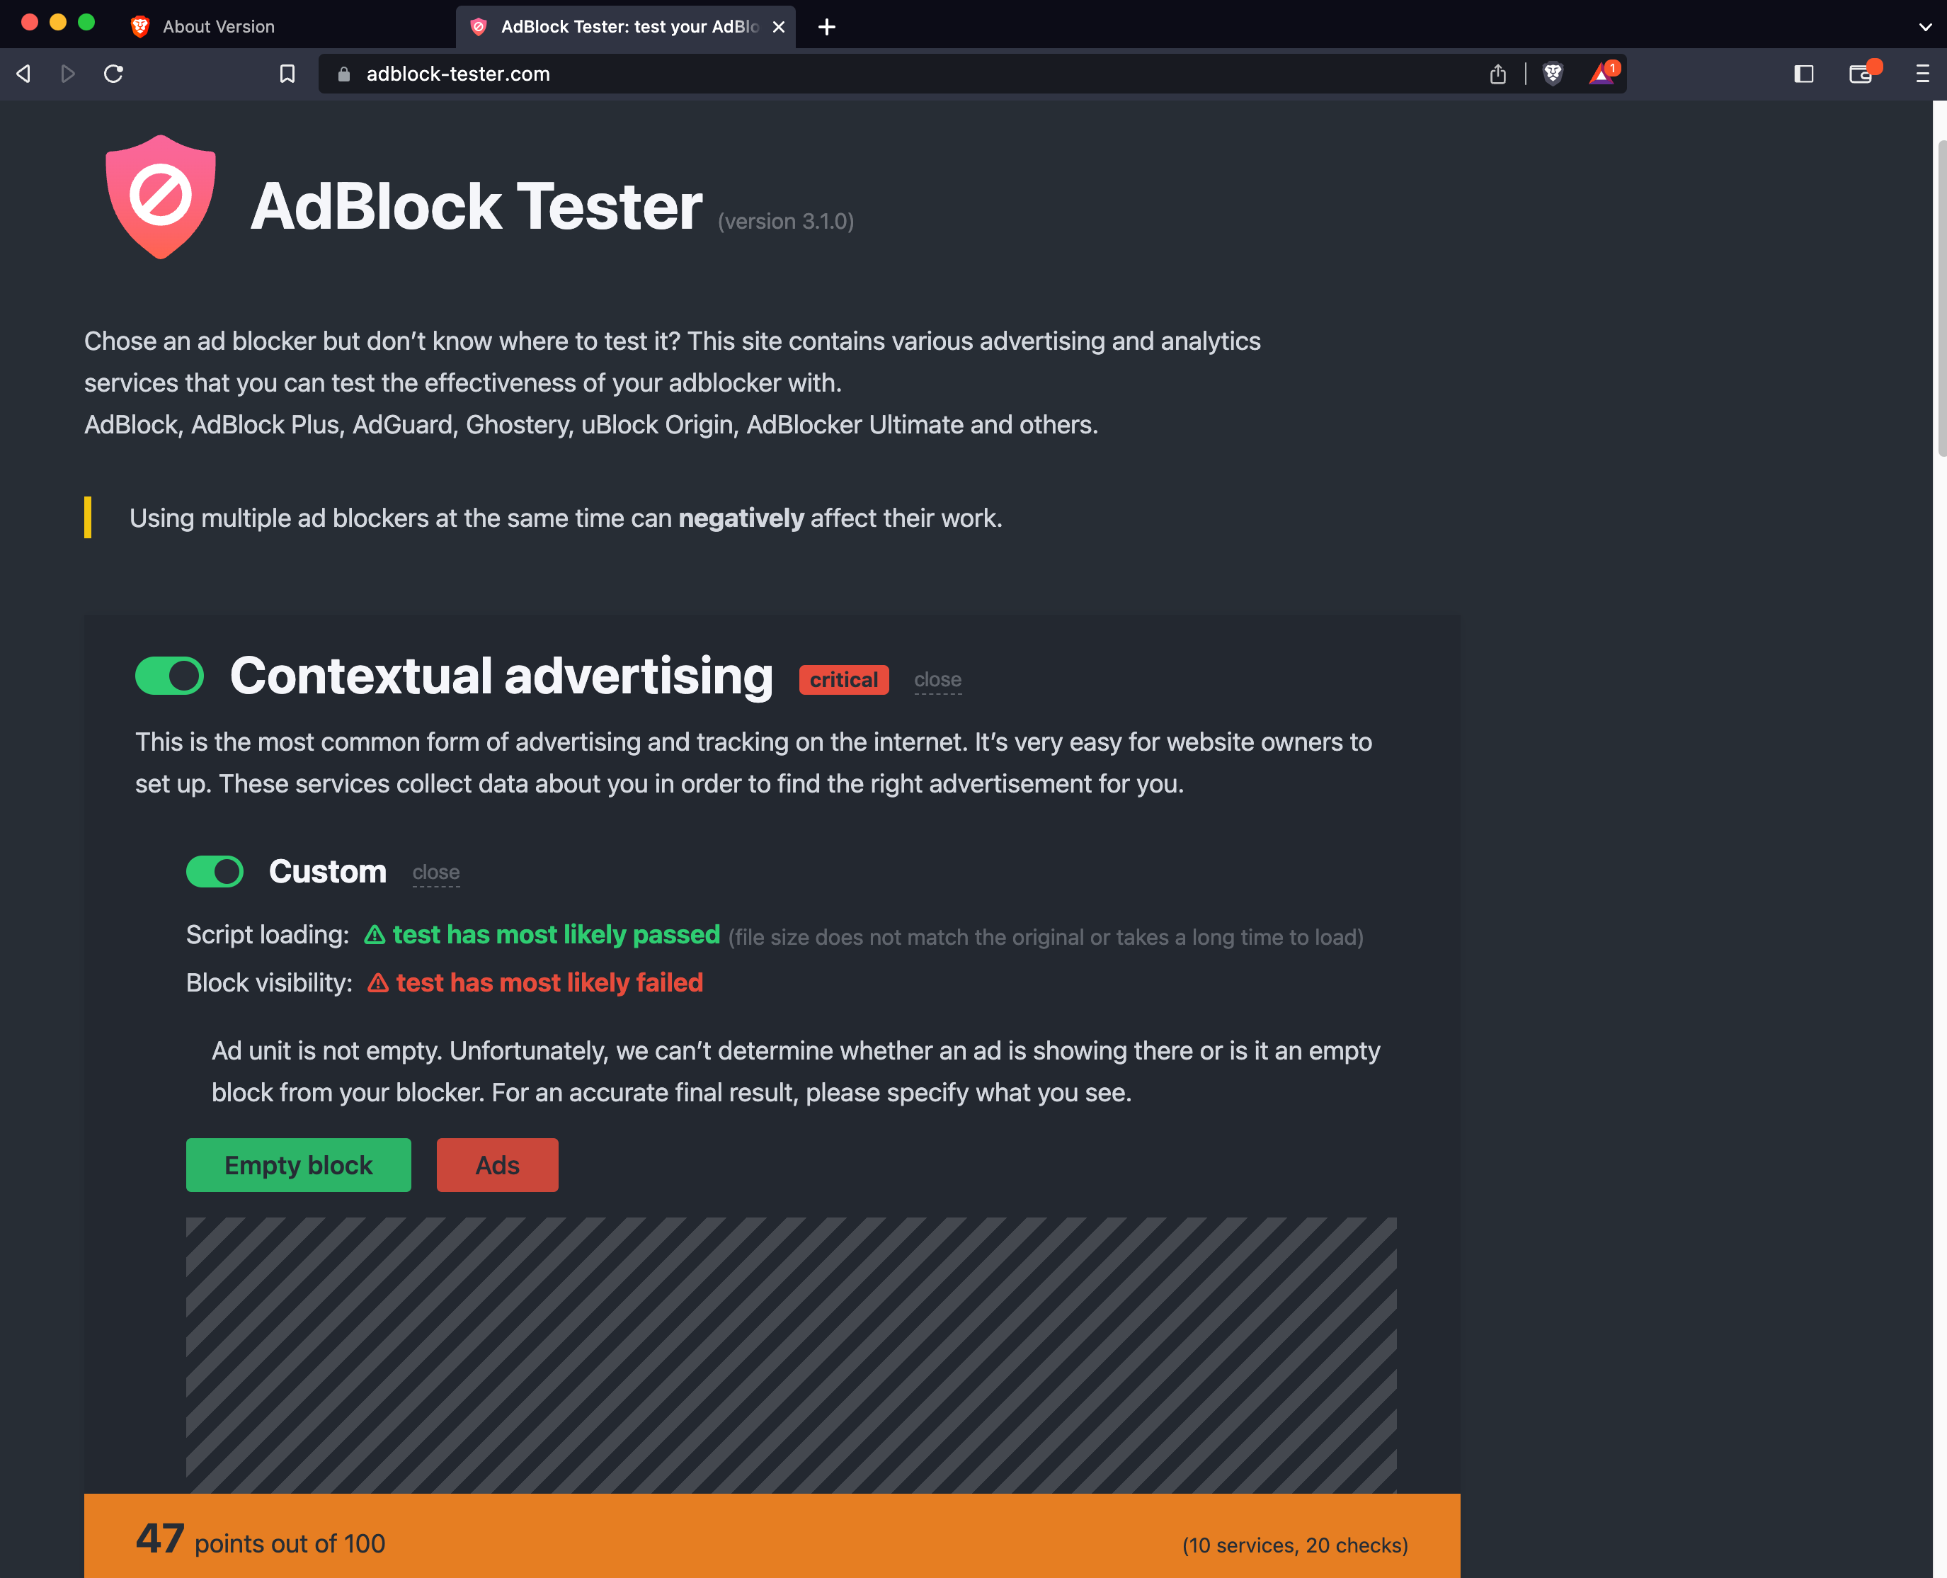The image size is (1947, 1578).
Task: Collapse the Custom section via close
Action: point(435,872)
